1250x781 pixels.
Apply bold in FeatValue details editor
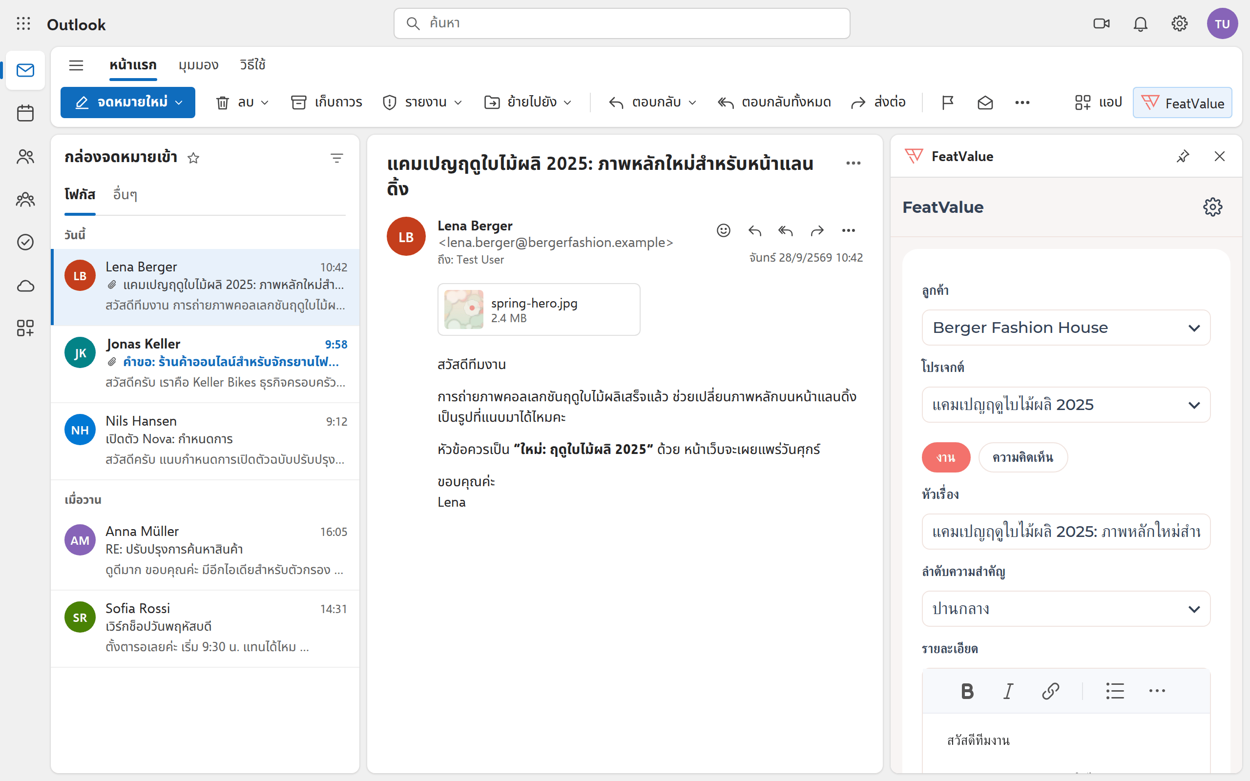click(967, 691)
